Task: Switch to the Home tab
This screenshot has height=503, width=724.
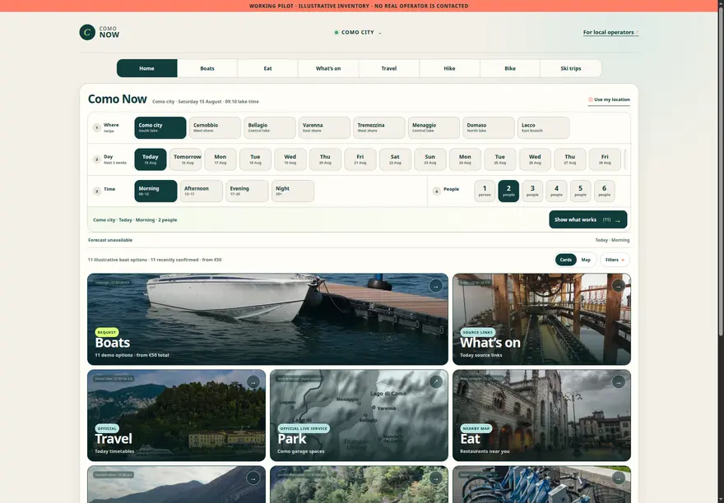Action: tap(146, 68)
